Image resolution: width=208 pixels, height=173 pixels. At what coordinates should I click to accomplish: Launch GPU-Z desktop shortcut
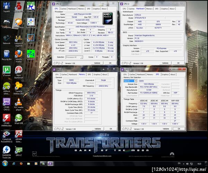pyautogui.click(x=19, y=151)
